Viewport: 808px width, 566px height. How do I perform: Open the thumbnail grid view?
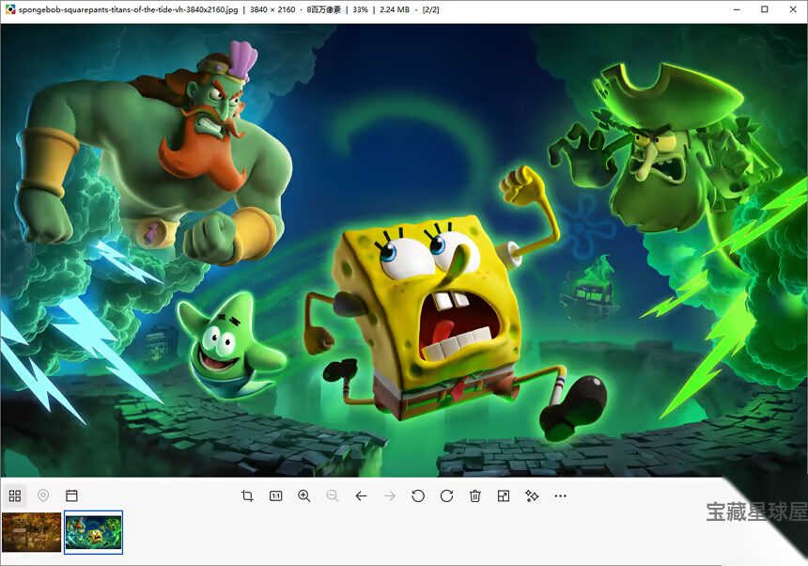pos(15,495)
